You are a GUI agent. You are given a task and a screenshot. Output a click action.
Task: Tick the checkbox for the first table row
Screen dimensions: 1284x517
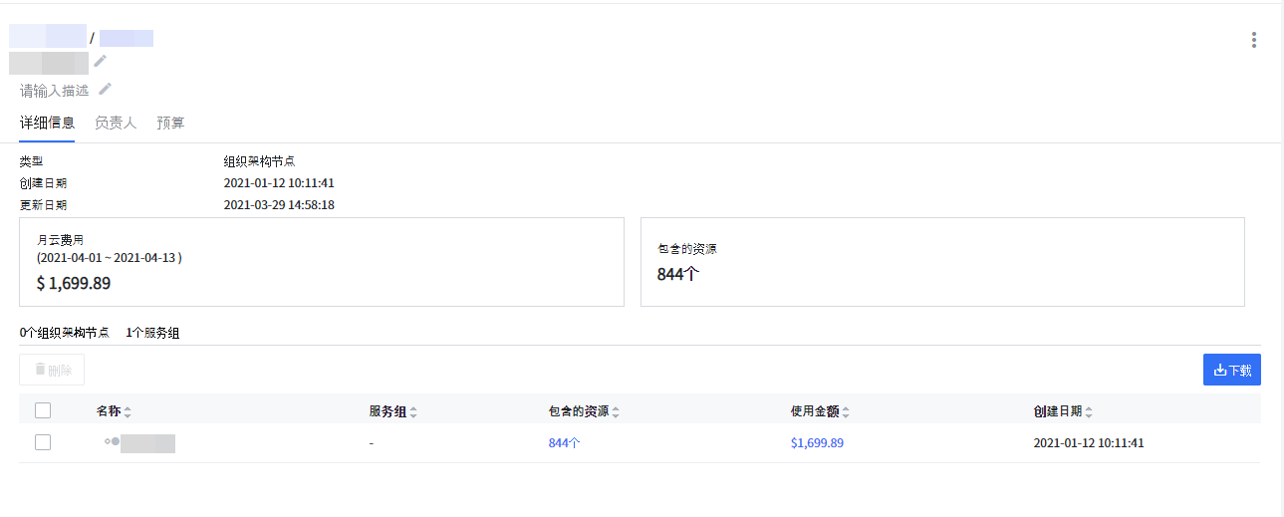pyautogui.click(x=43, y=442)
